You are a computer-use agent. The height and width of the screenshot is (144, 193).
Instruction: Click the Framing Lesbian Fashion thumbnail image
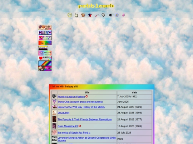54,96
